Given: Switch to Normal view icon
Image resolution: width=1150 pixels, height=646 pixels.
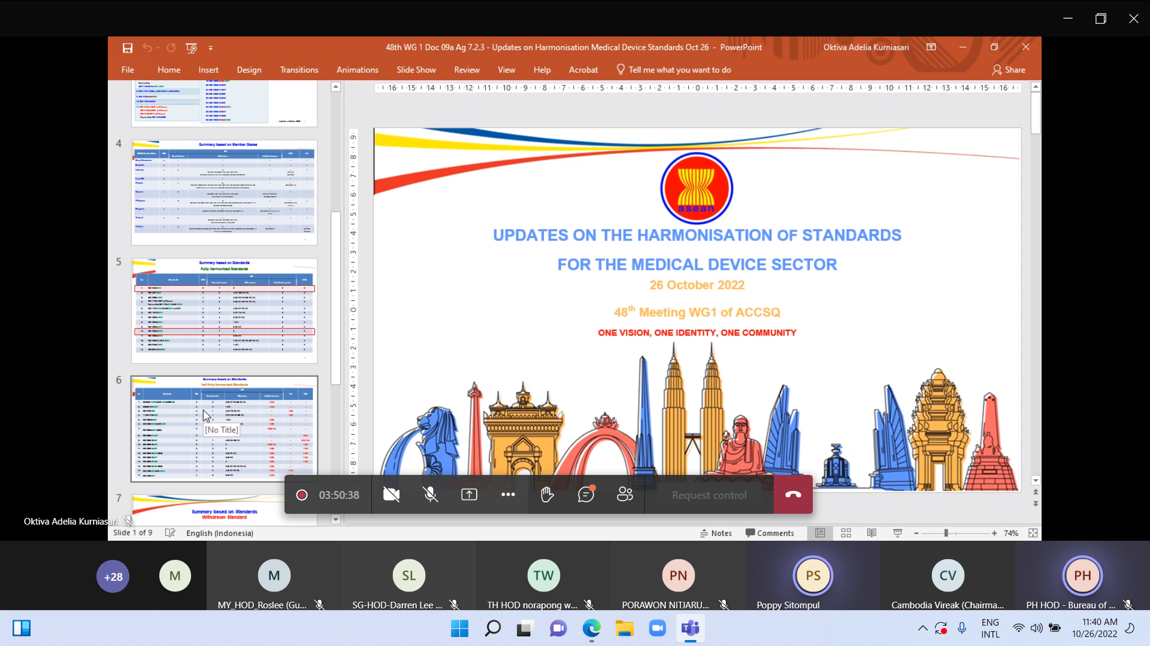Looking at the screenshot, I should pyautogui.click(x=820, y=533).
